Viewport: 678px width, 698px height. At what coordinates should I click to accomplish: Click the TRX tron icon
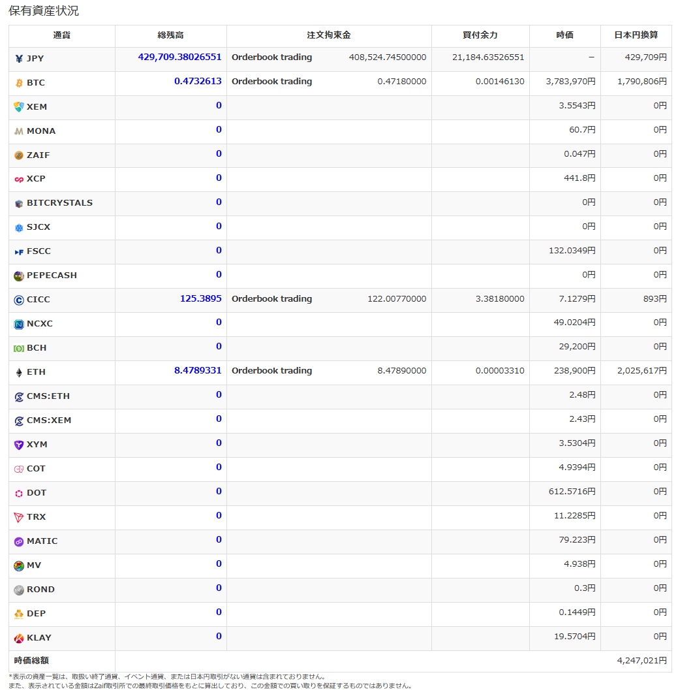[19, 517]
